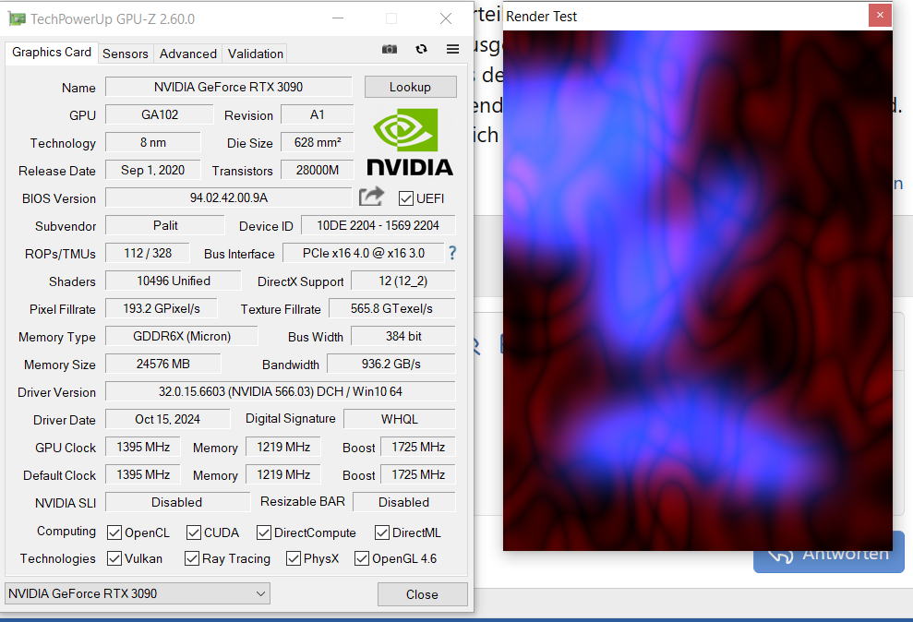The height and width of the screenshot is (622, 913).
Task: Click the ROPs/TMUs value 112 / 328
Action: (148, 253)
